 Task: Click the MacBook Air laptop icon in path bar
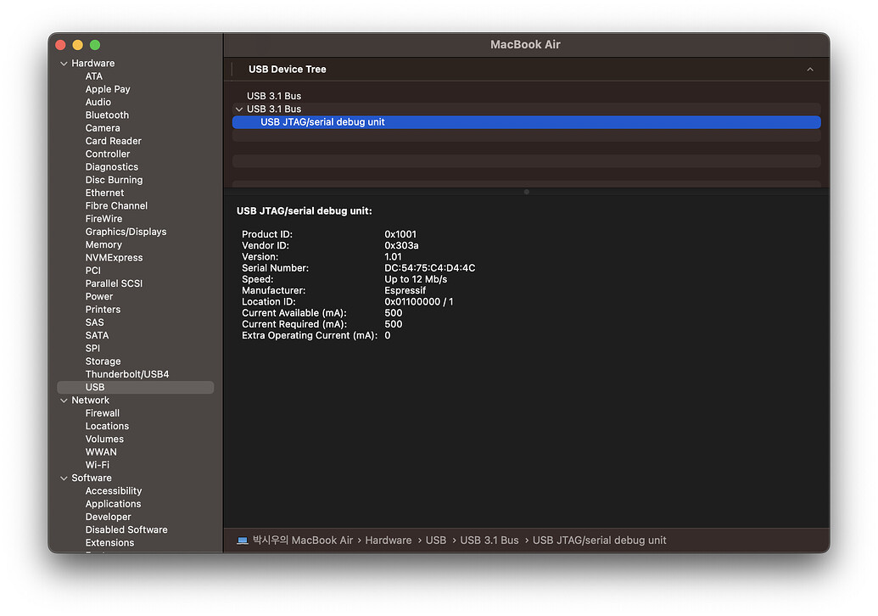point(243,540)
